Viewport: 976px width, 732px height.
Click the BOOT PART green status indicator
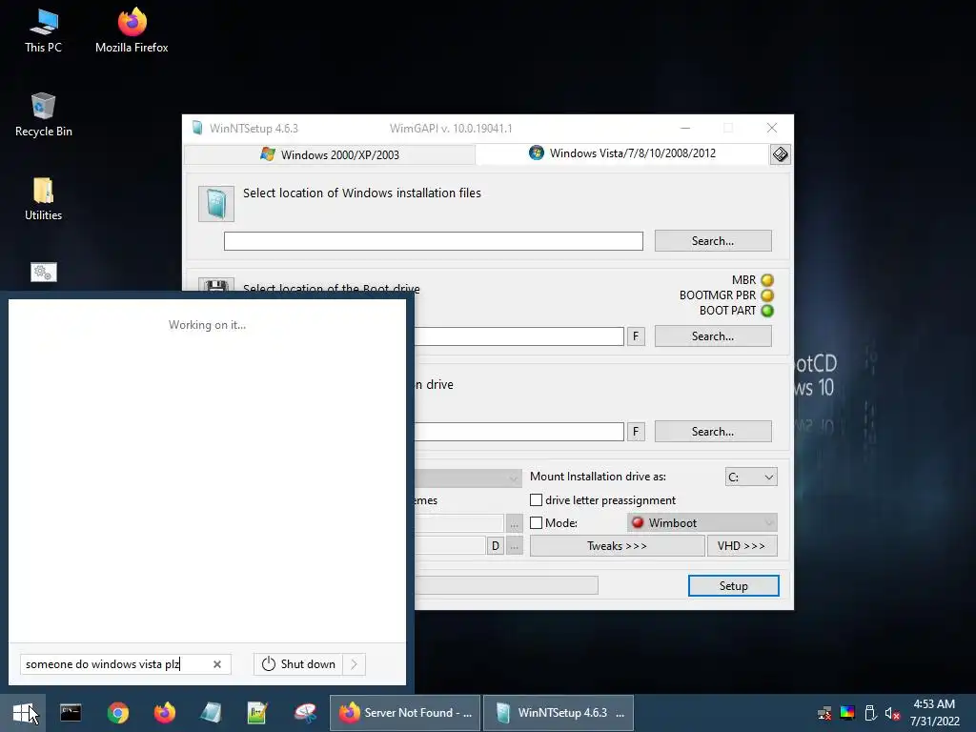[767, 311]
